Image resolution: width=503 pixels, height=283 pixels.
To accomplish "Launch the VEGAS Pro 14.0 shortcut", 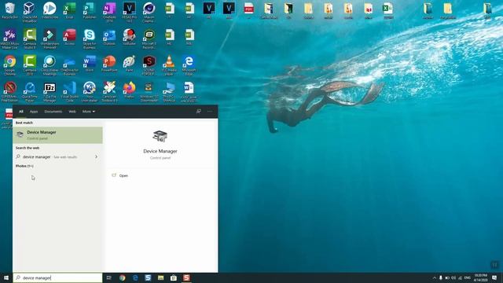I will coord(129,13).
